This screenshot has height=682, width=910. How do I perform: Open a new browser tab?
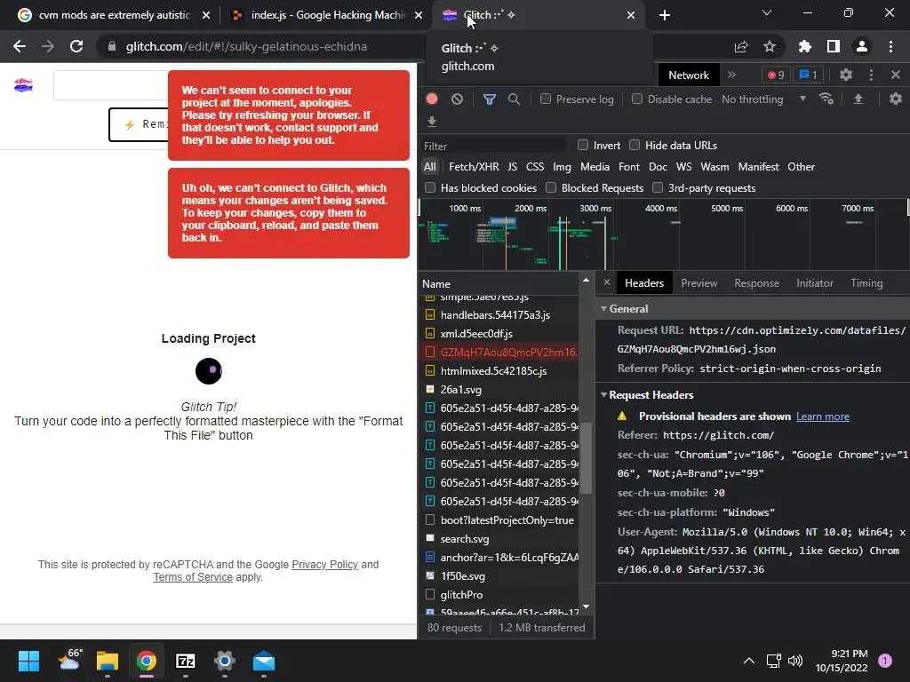tap(665, 15)
